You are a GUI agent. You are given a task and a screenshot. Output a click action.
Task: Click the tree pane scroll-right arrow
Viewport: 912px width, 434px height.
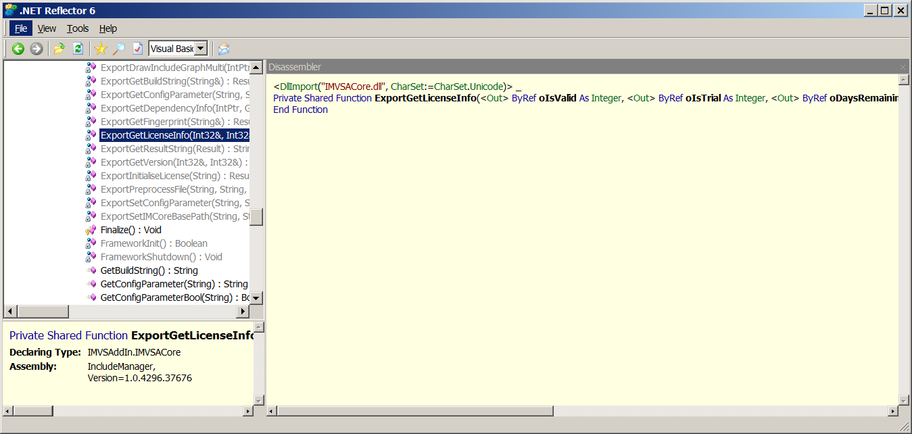(x=243, y=311)
